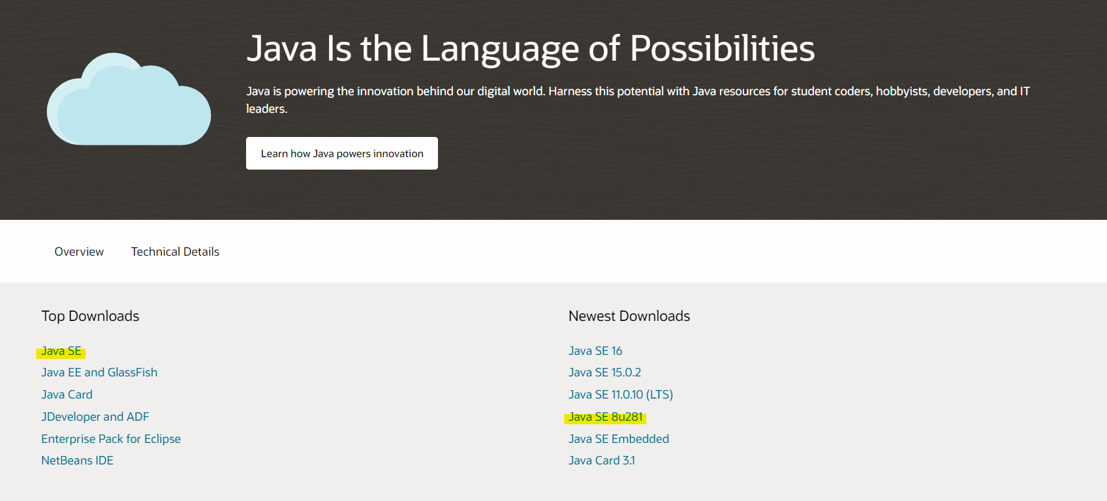Go to JDeveloper and ADF downloads

[95, 417]
